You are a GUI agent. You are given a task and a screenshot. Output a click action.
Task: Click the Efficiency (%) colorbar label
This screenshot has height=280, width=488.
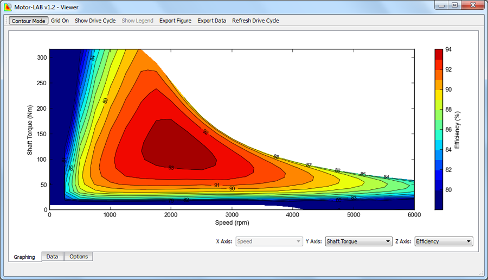[457, 130]
